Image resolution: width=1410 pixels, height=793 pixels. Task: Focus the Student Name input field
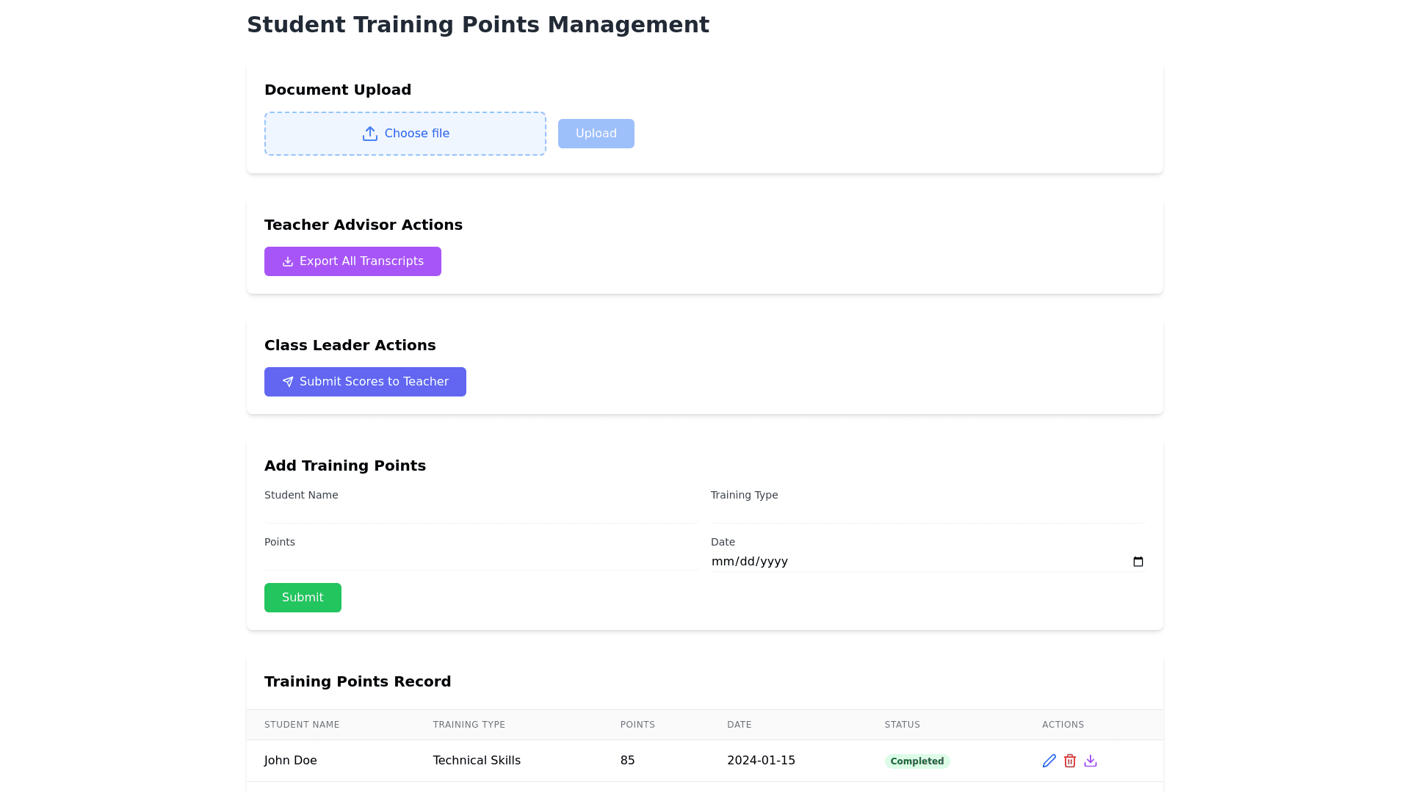click(481, 514)
